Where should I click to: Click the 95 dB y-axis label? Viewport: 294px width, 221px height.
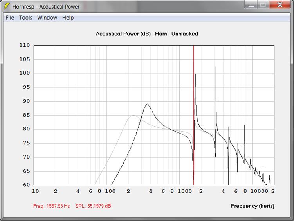coord(27,87)
